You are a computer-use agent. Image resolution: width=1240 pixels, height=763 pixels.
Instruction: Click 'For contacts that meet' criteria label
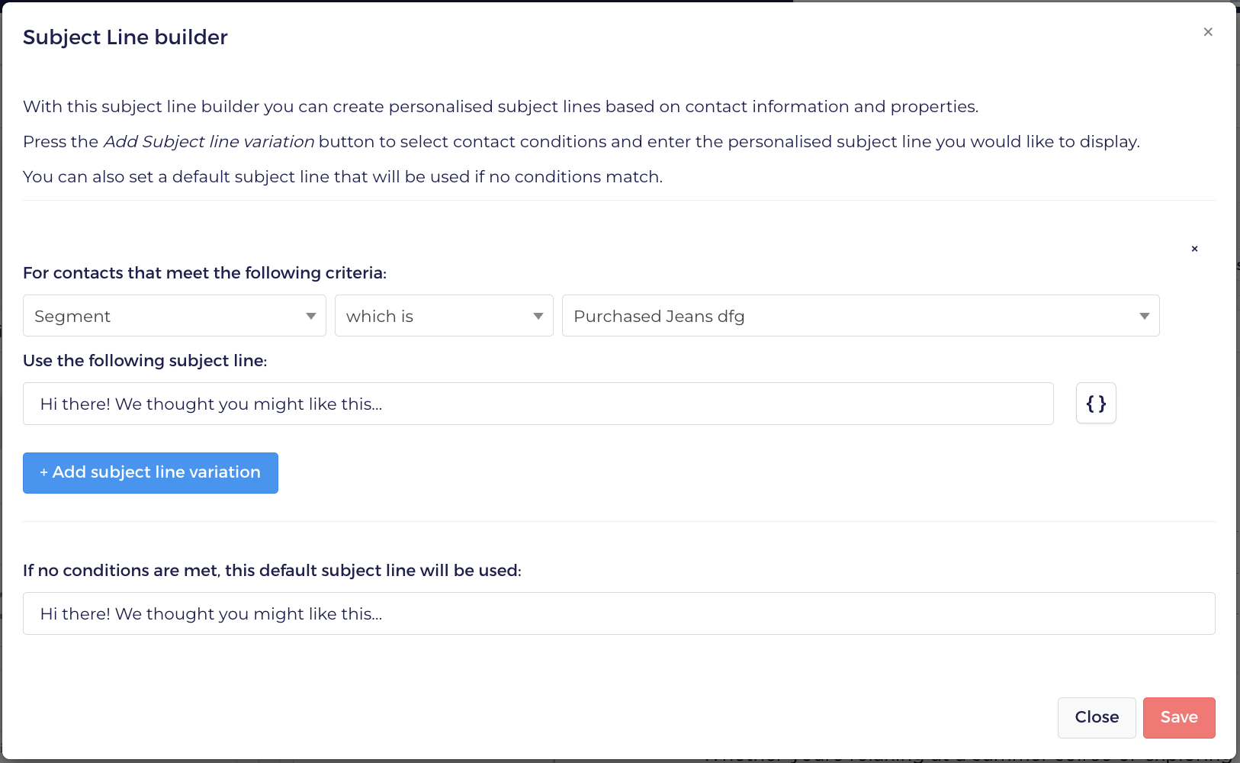(x=204, y=273)
